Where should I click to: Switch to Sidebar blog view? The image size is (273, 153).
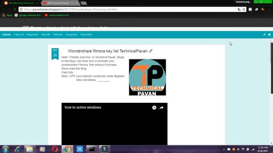58,34
